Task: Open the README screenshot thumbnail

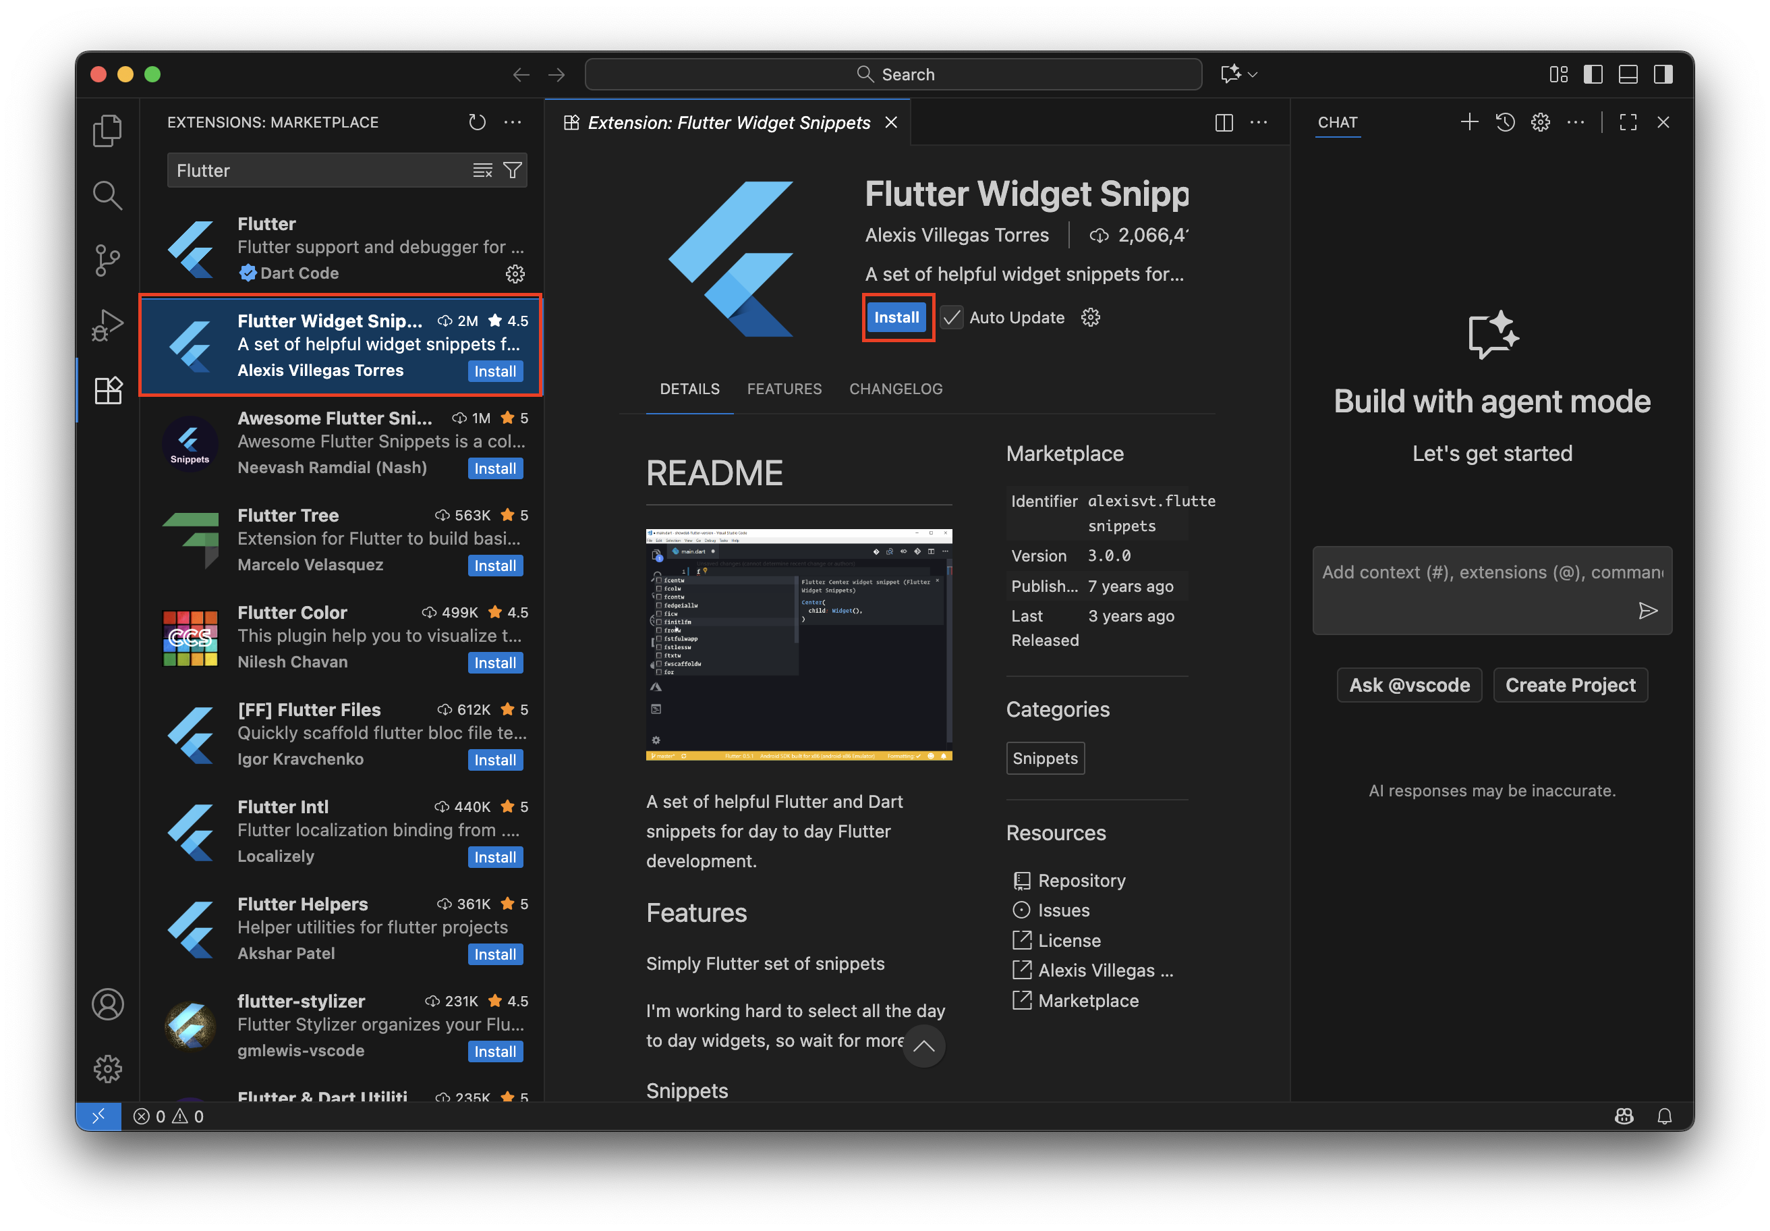Action: pyautogui.click(x=799, y=645)
